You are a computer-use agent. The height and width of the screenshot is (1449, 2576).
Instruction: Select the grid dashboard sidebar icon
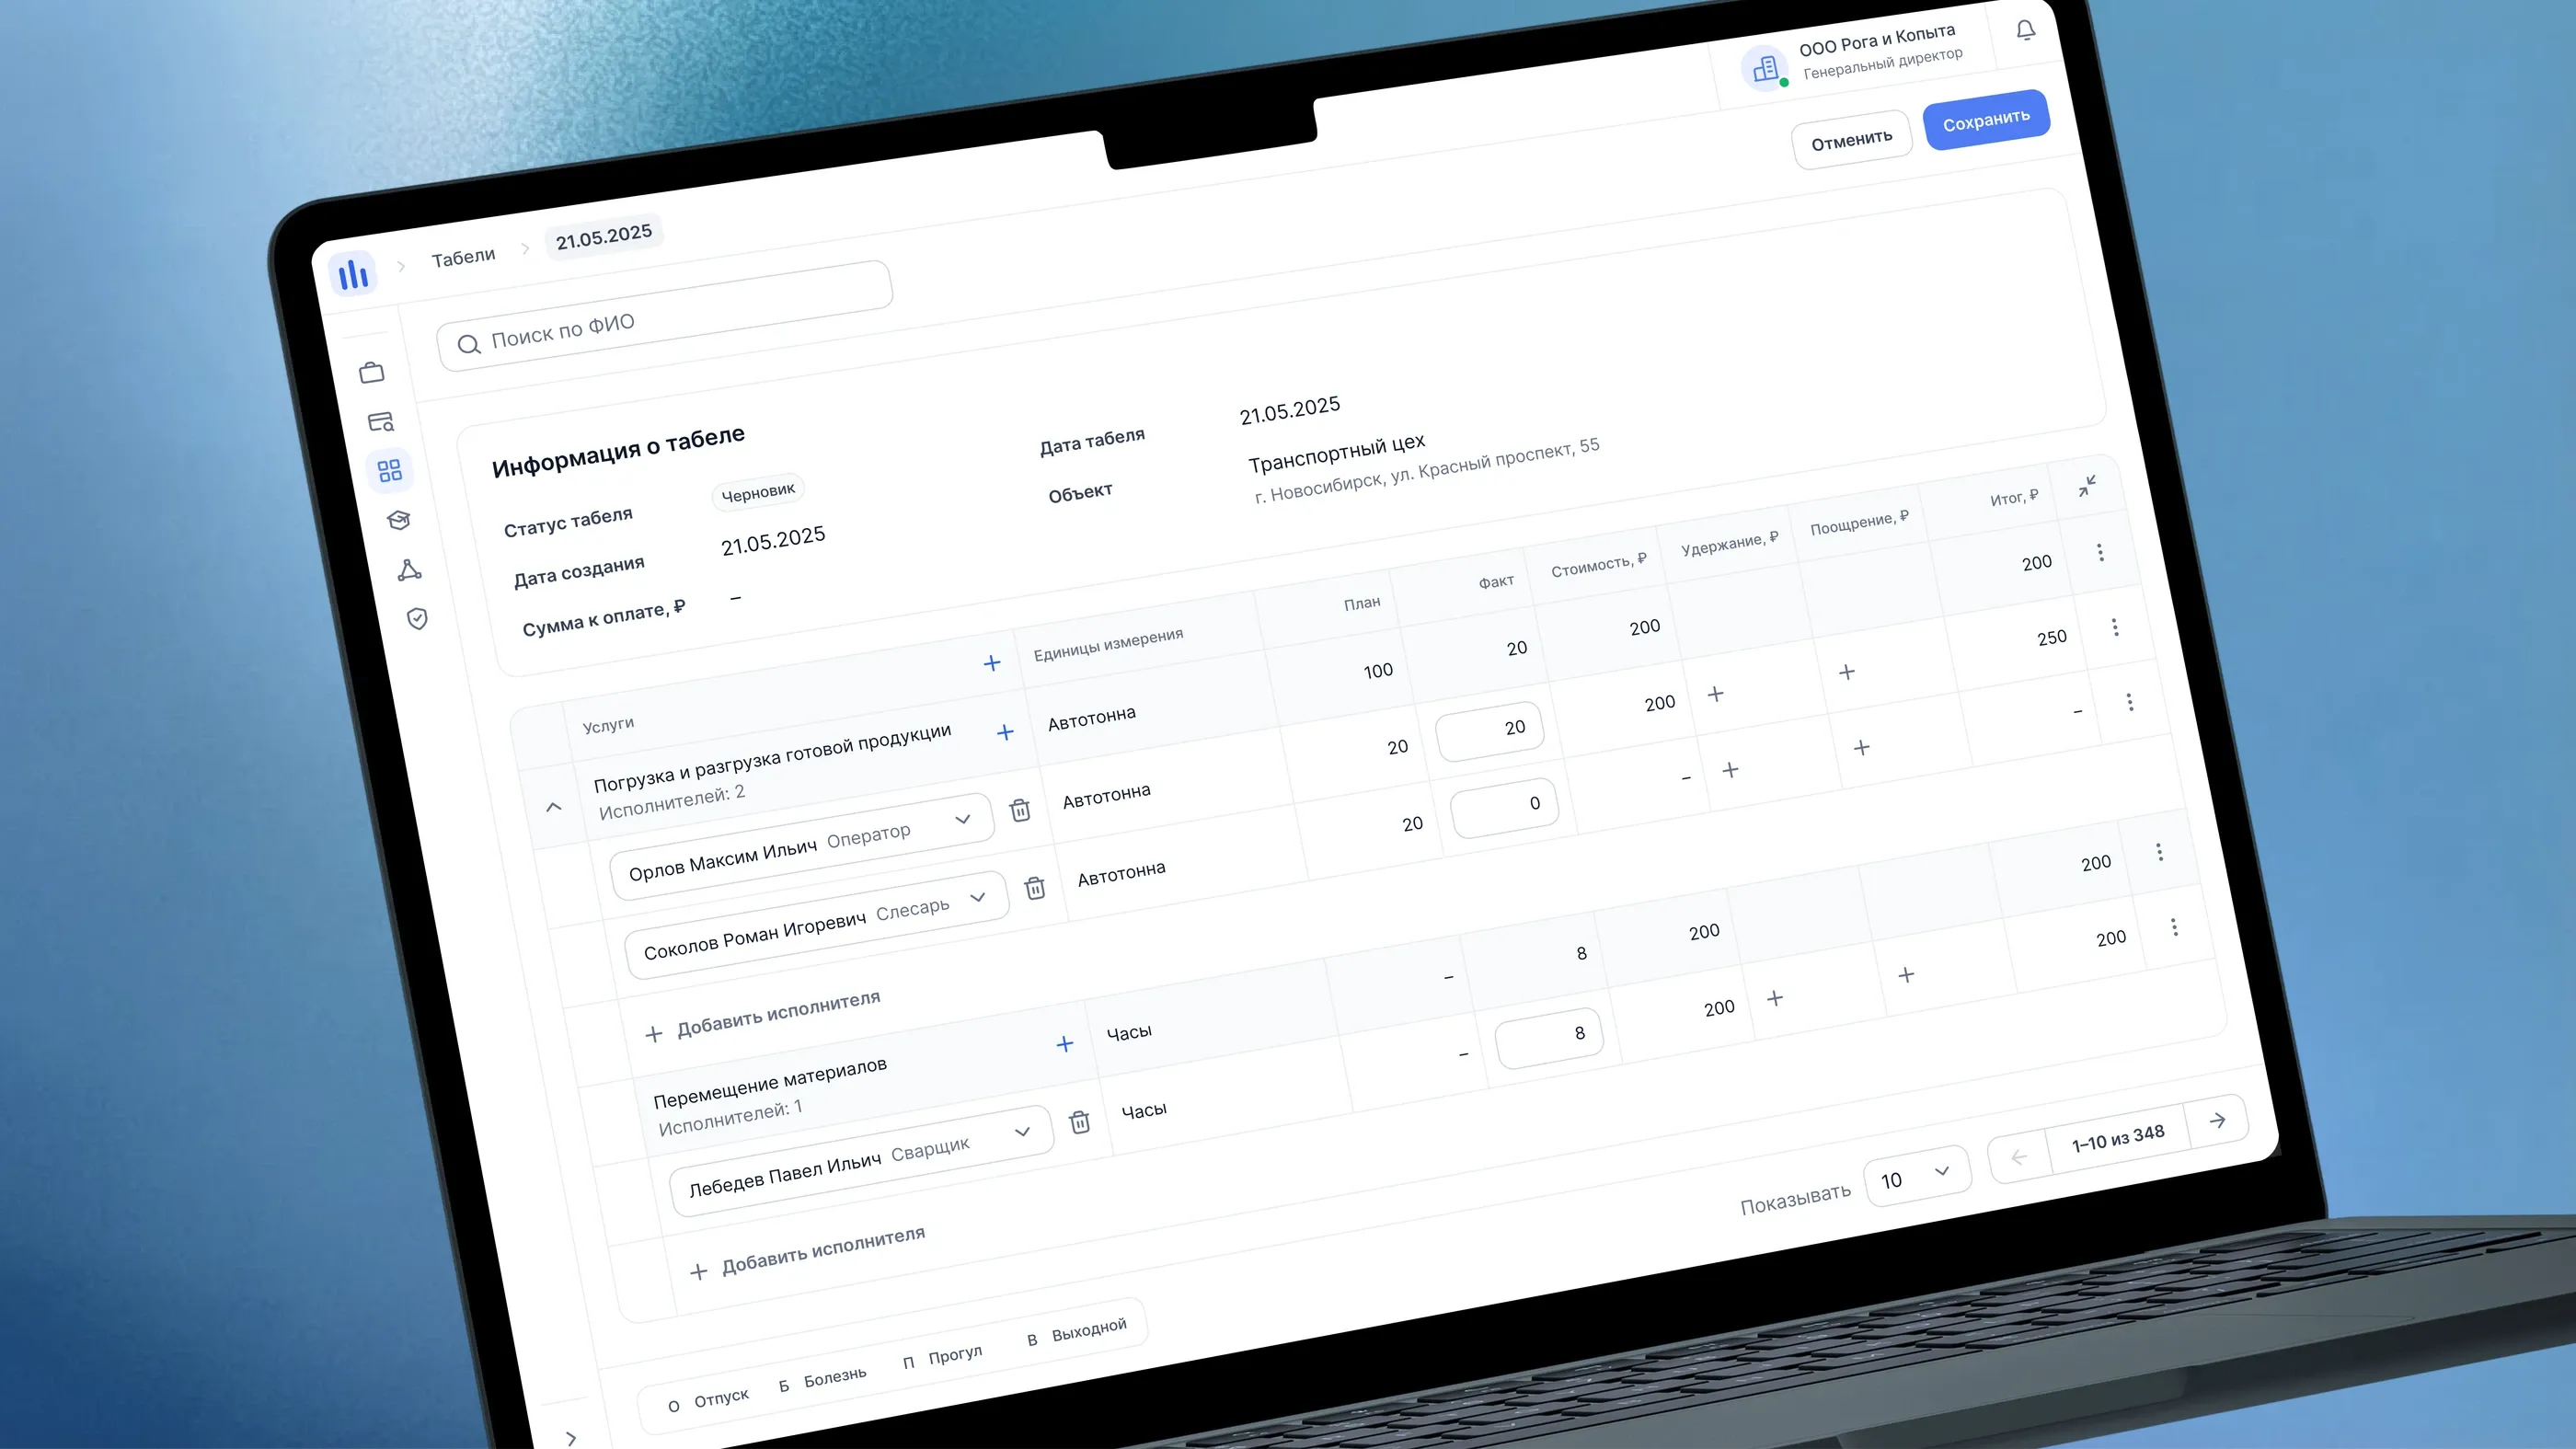pyautogui.click(x=390, y=470)
